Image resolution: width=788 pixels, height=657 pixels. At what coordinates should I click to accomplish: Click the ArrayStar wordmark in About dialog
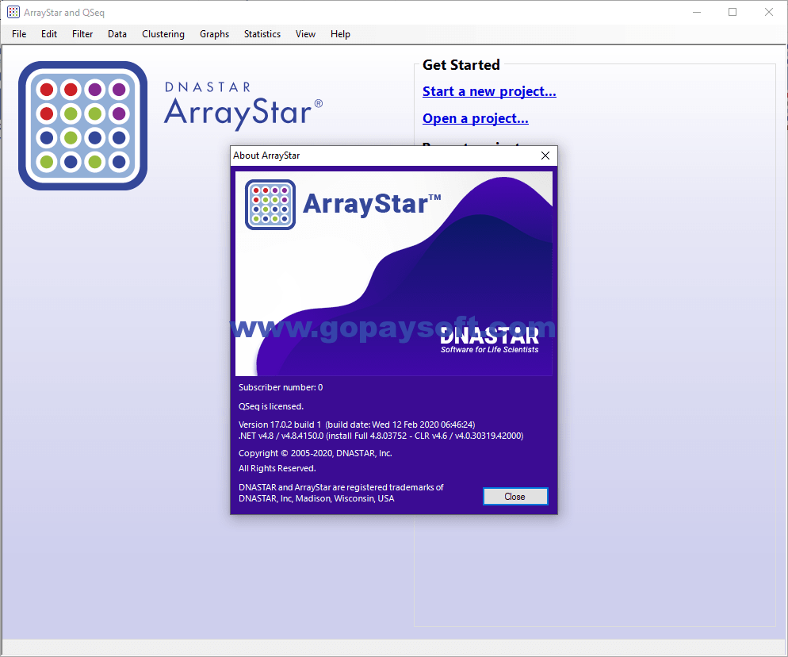372,204
